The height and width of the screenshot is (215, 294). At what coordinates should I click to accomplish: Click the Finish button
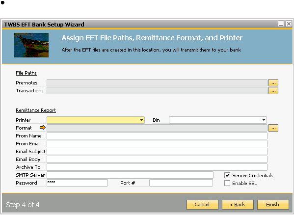click(x=273, y=205)
